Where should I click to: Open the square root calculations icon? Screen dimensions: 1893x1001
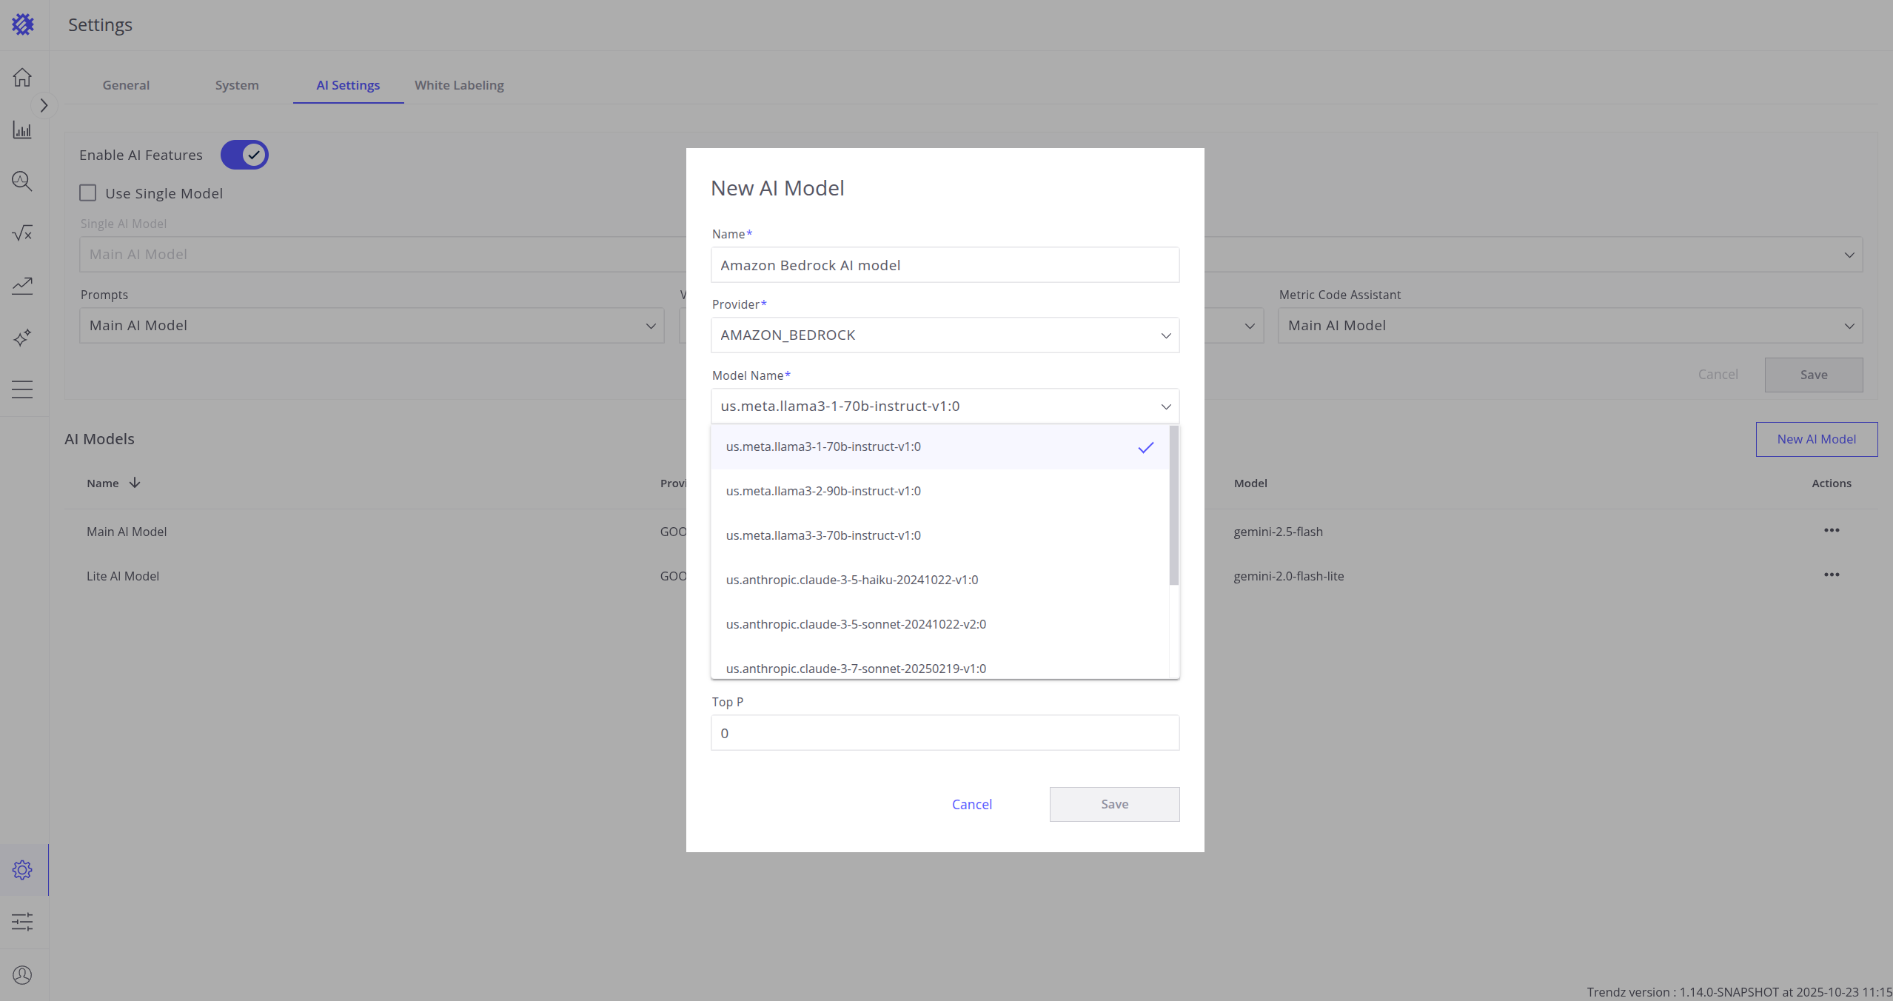coord(22,233)
